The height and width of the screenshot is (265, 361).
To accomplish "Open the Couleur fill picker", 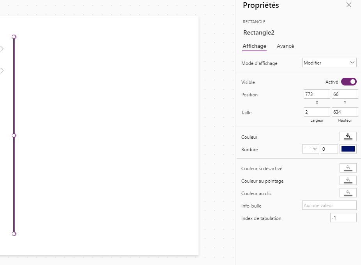I will (348, 136).
